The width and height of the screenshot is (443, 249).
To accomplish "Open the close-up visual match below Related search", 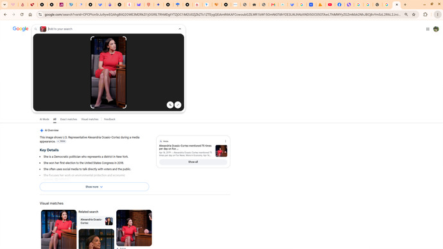I will (96, 239).
